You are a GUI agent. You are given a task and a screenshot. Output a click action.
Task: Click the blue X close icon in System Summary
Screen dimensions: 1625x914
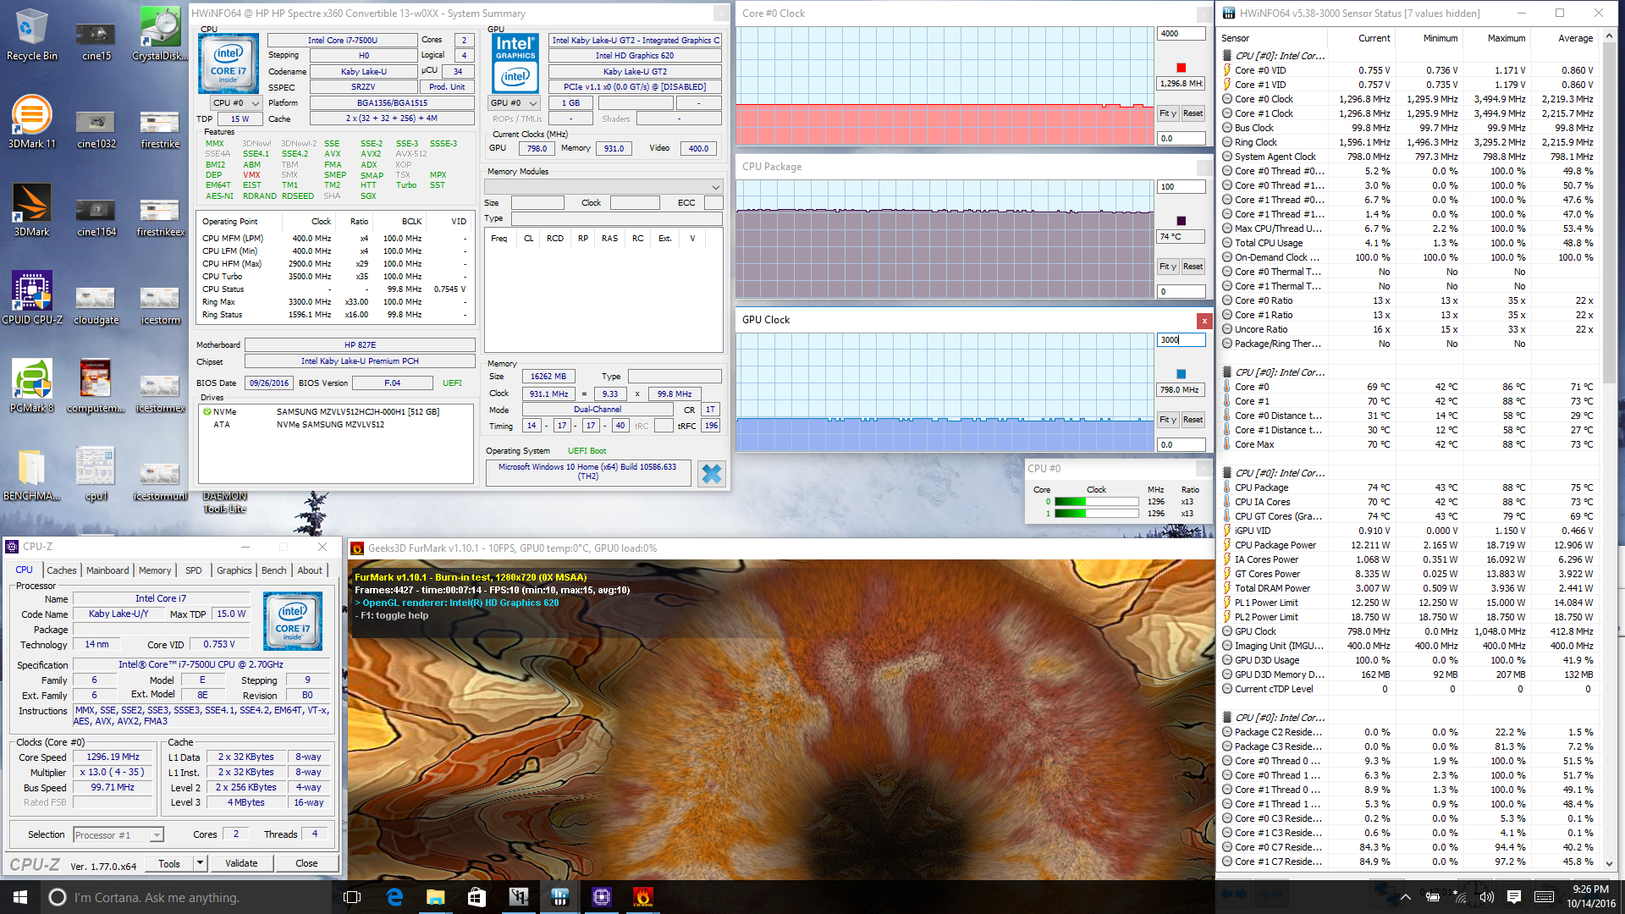click(x=712, y=474)
